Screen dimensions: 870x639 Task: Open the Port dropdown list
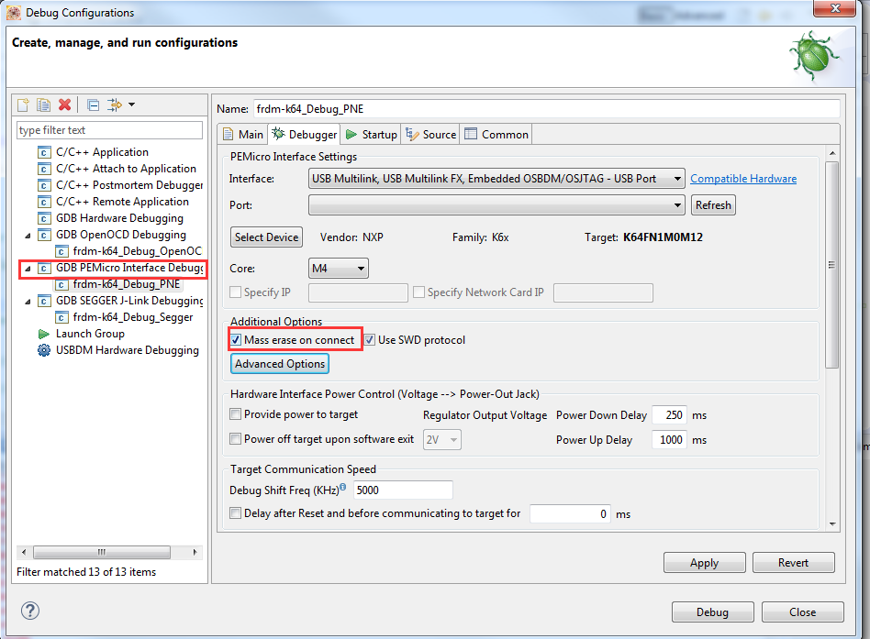[496, 205]
